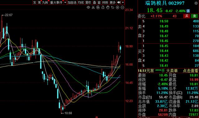Click the 22.67 high price marker

(x=9, y=15)
